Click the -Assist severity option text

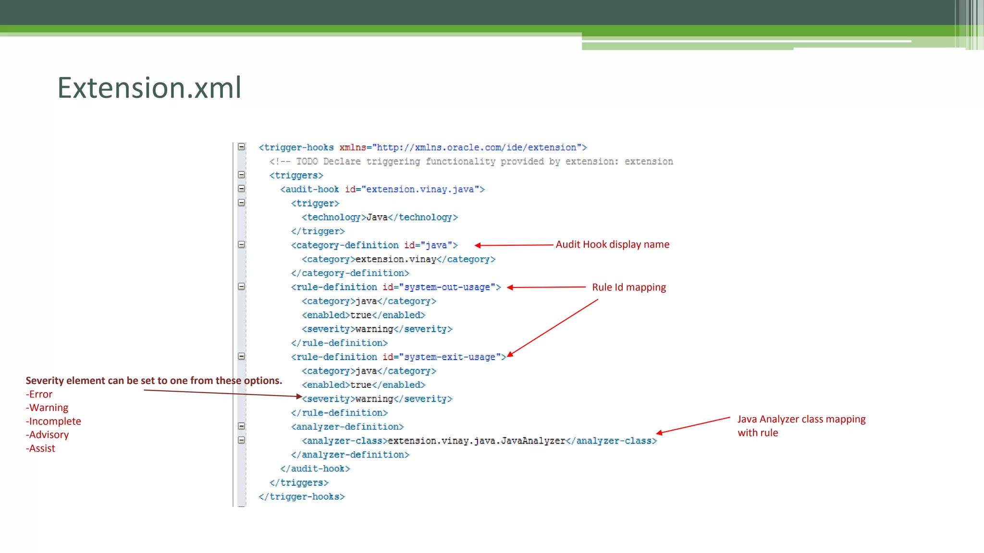(41, 448)
